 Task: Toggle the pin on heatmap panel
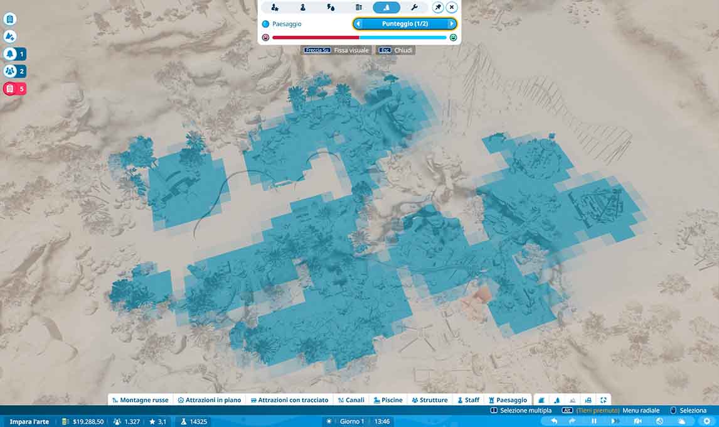[438, 8]
